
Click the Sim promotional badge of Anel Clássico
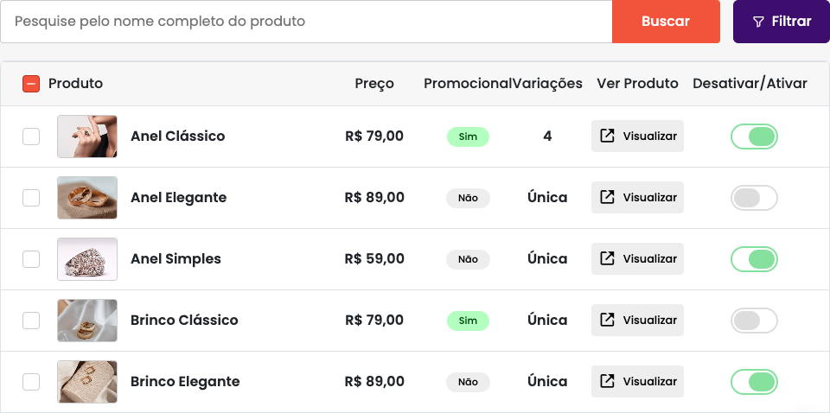pyautogui.click(x=468, y=137)
